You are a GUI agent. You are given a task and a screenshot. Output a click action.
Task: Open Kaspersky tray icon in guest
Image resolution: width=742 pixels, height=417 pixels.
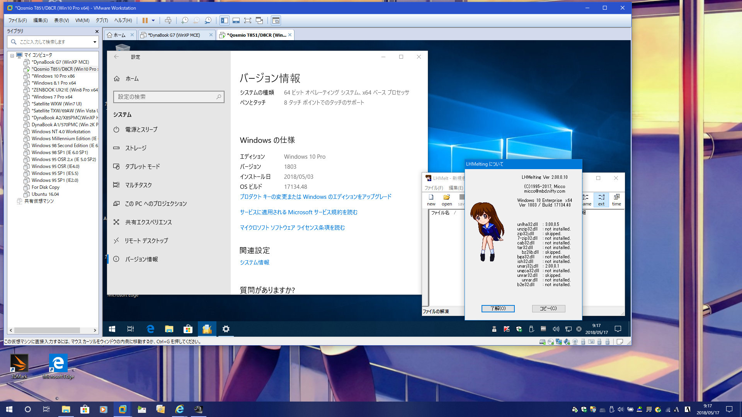(x=507, y=329)
